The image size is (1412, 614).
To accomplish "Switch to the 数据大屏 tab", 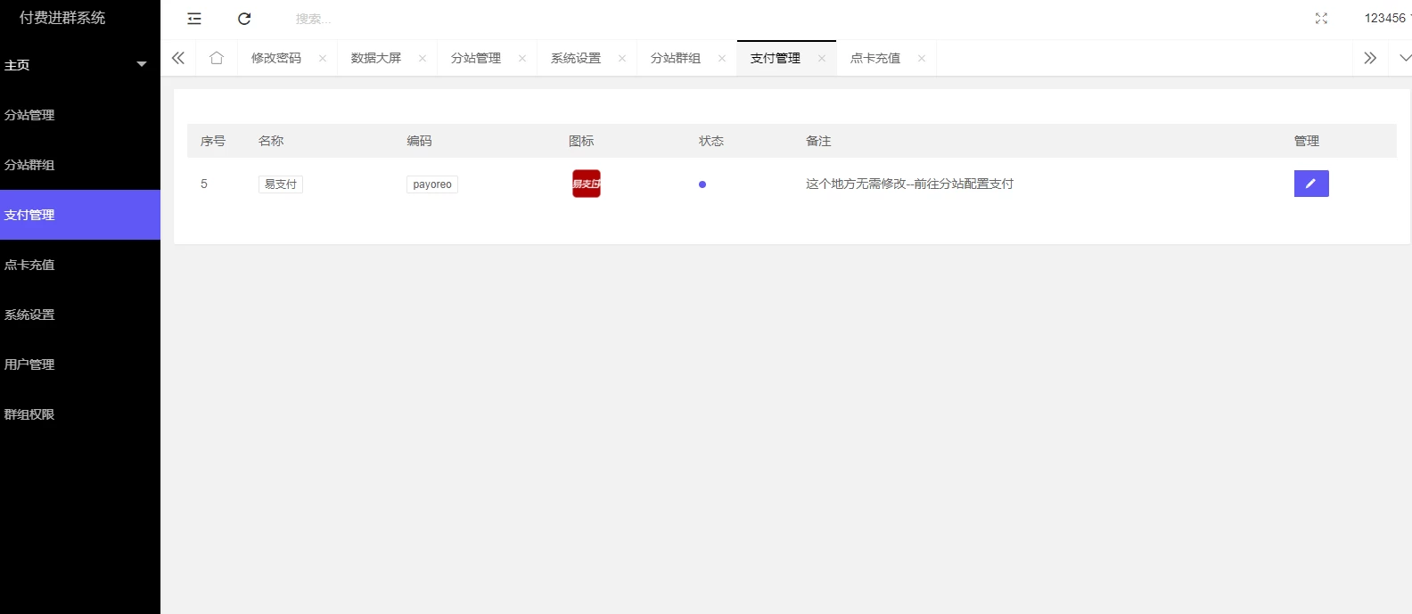I will tap(376, 59).
